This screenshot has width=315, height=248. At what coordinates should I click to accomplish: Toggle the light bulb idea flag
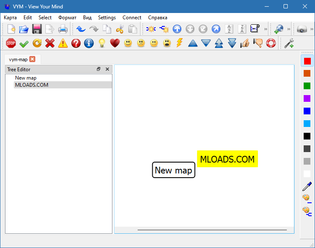pyautogui.click(x=102, y=43)
